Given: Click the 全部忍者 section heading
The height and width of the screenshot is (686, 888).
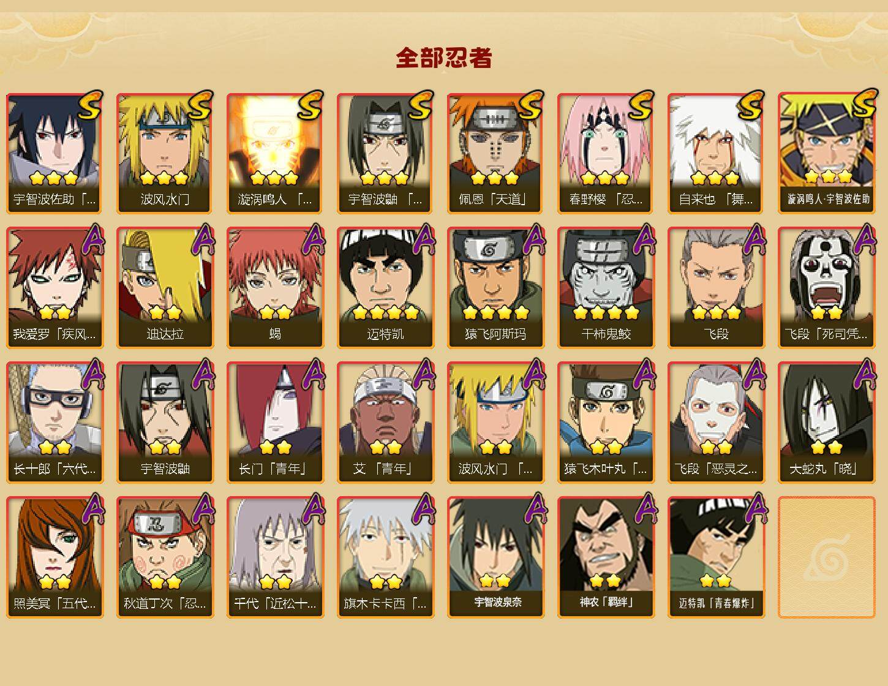Looking at the screenshot, I should [x=444, y=58].
